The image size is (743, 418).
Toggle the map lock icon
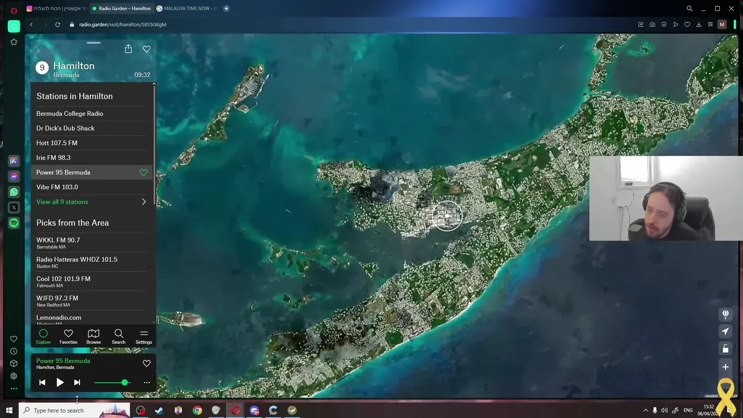click(726, 349)
